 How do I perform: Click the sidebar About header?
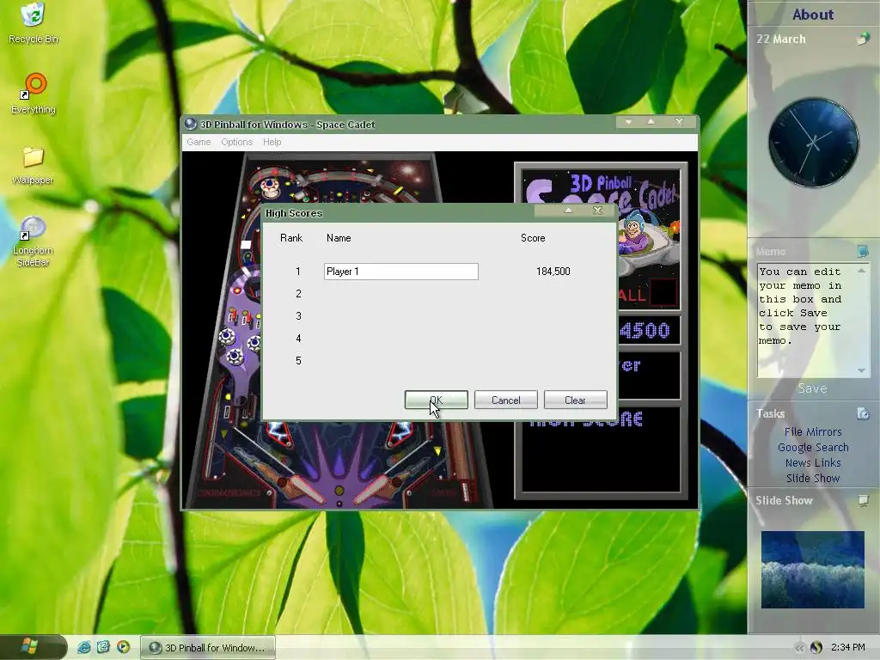point(813,15)
